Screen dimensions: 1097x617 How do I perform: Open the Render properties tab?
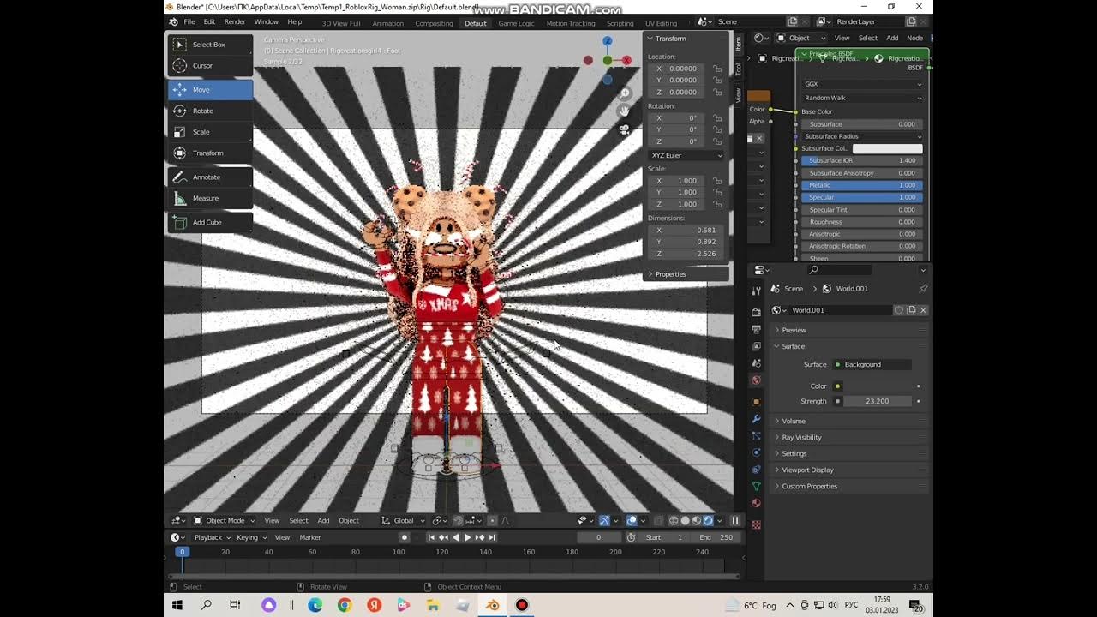point(756,312)
